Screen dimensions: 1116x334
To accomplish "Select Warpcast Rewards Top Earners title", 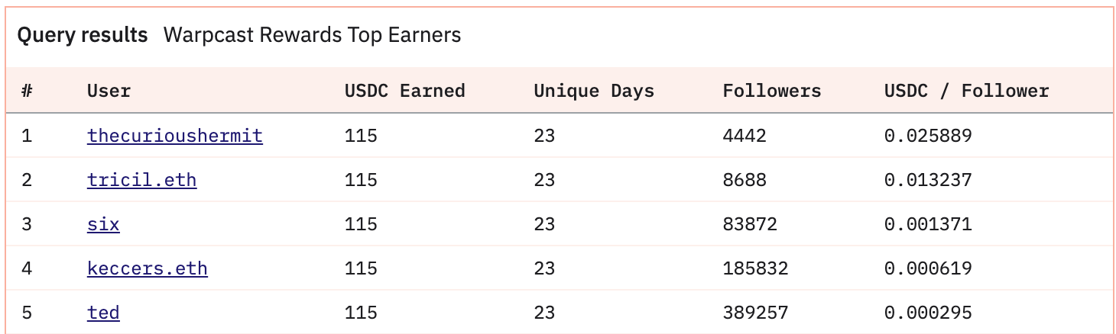I will click(x=313, y=35).
